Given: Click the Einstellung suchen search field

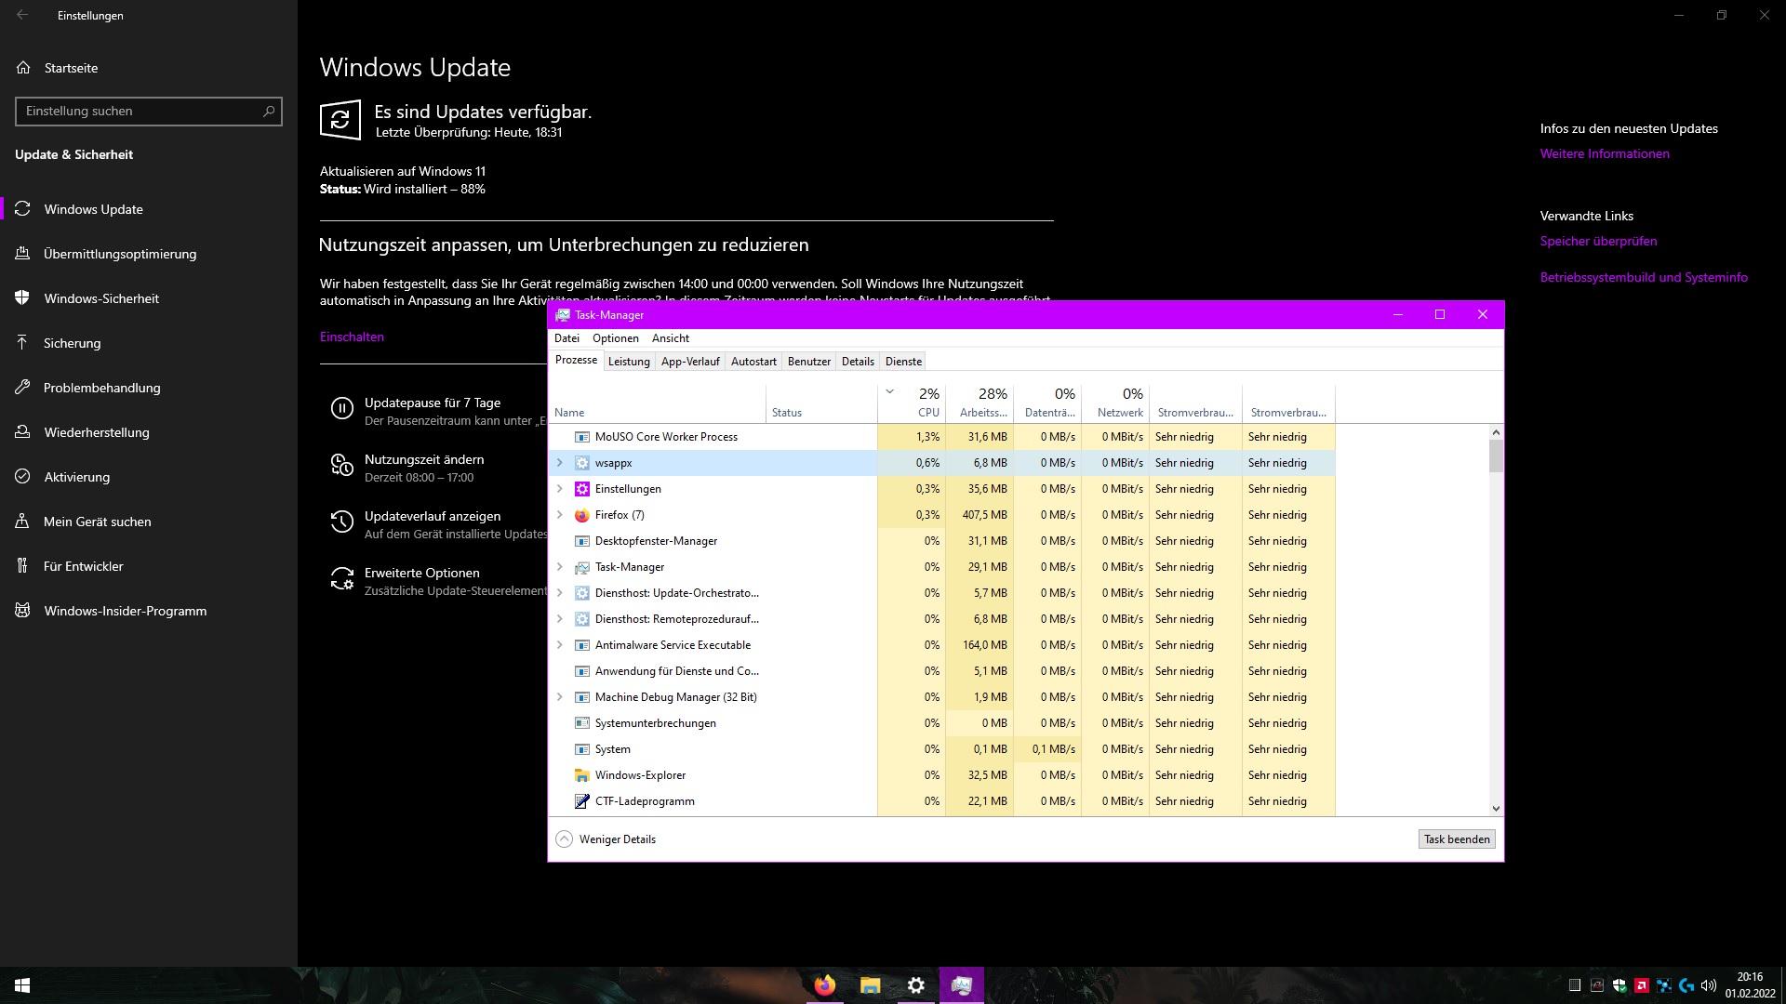Looking at the screenshot, I should 140,112.
